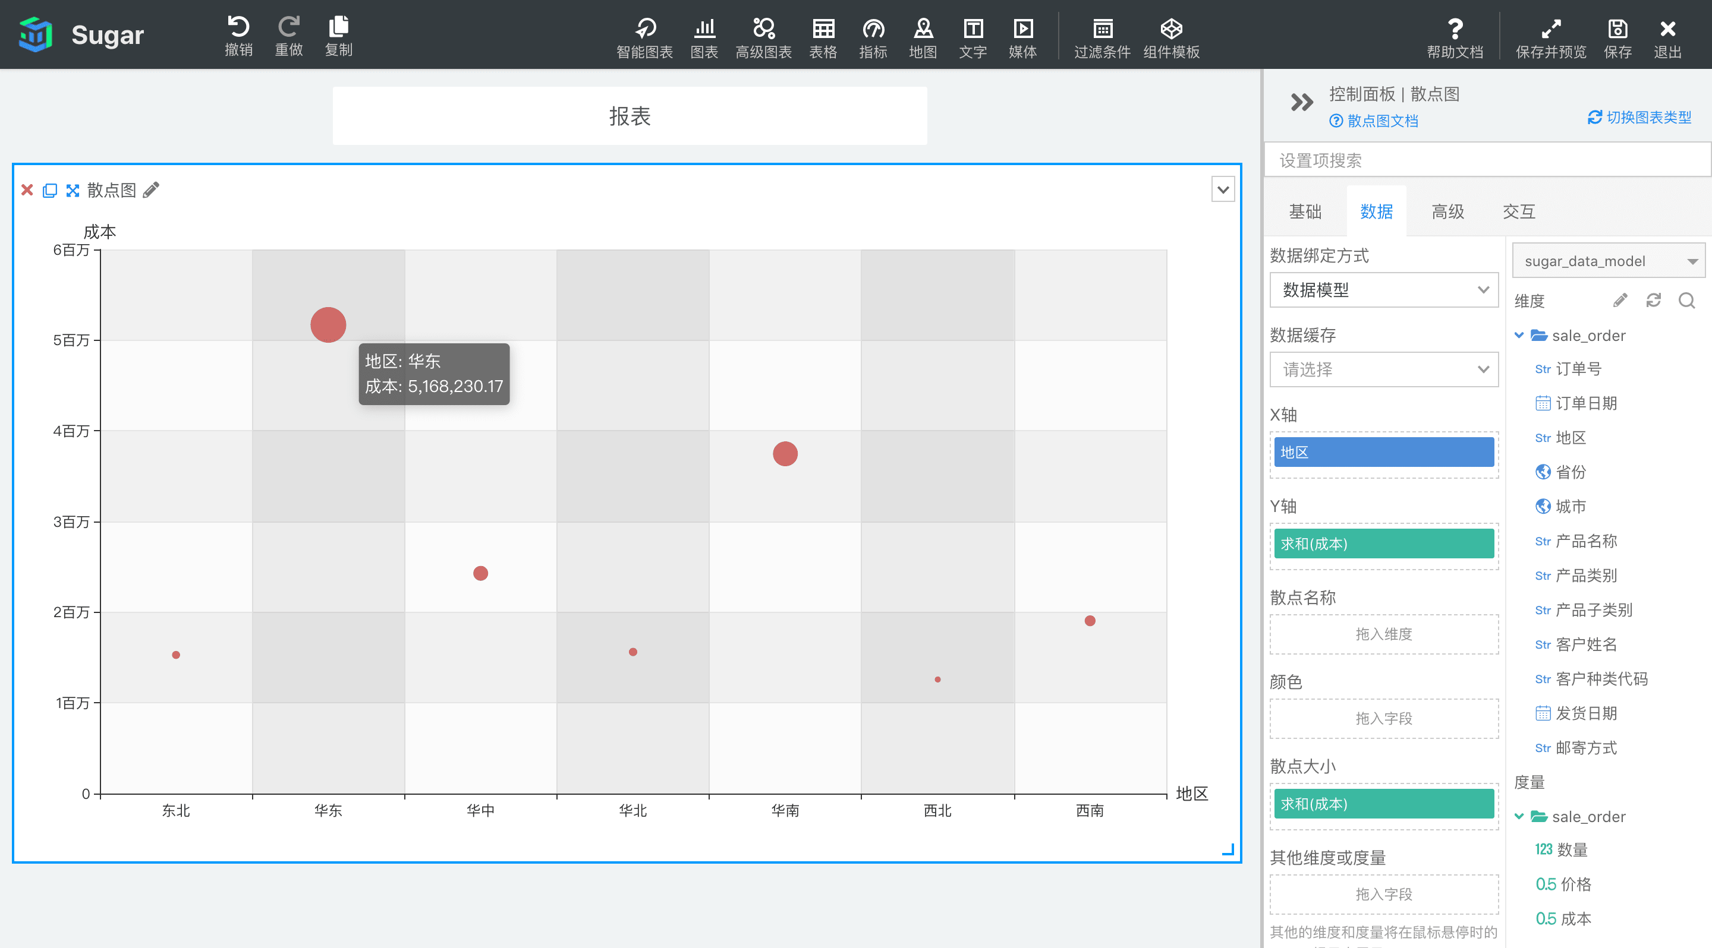
Task: Click the 地区 X-axis field tag
Action: point(1384,452)
